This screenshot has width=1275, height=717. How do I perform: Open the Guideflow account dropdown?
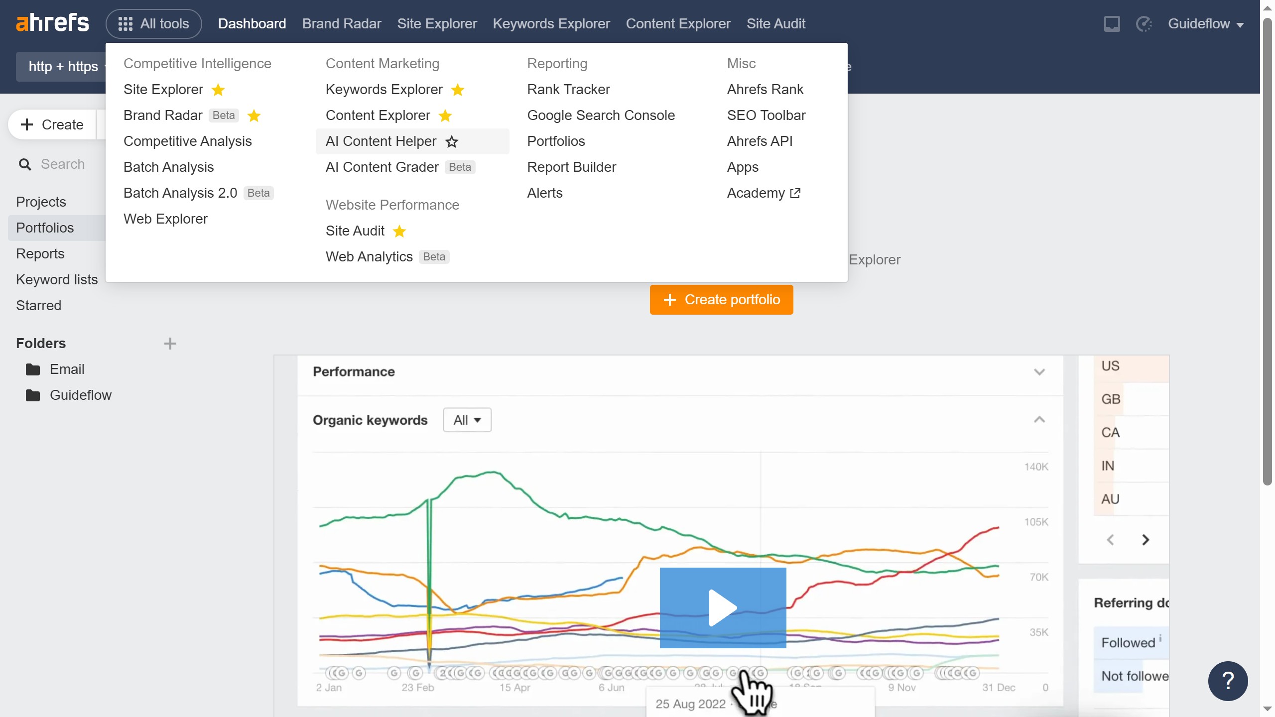1205,24
